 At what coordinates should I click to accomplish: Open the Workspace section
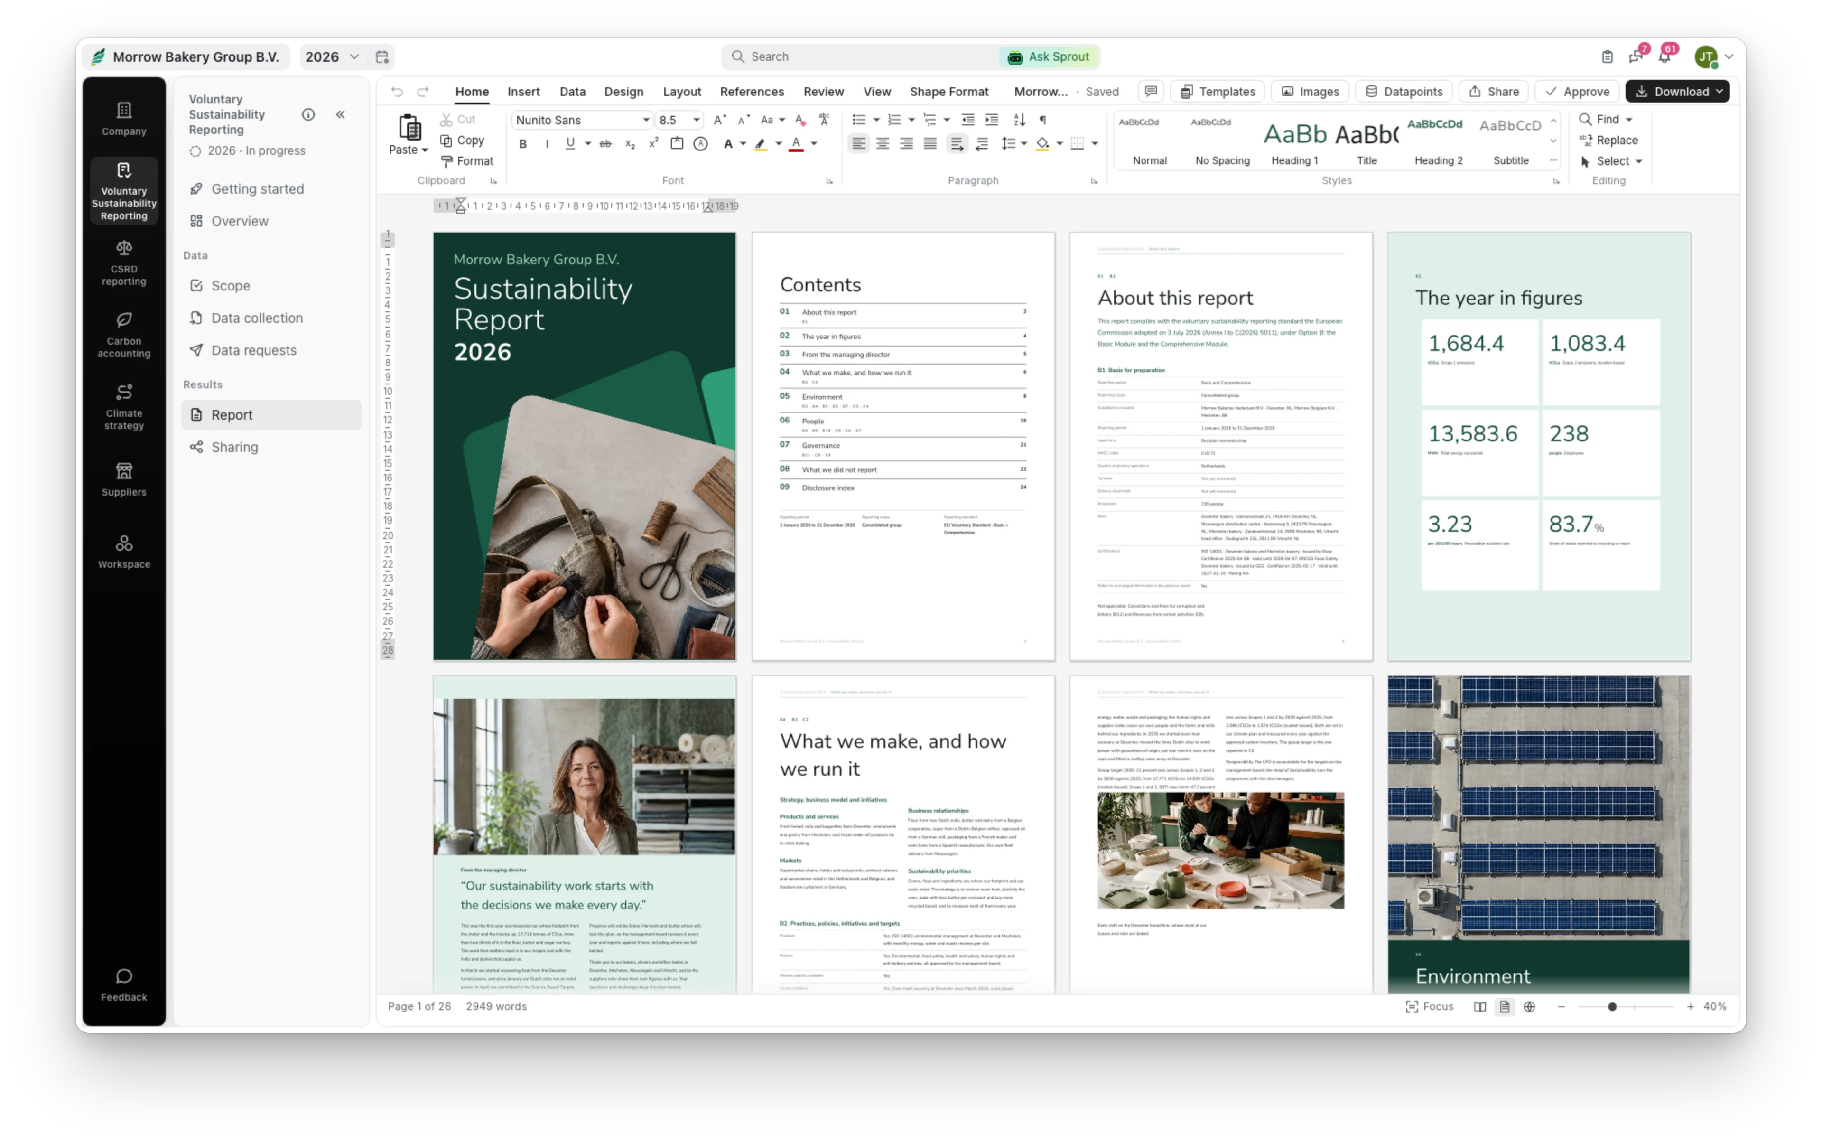[124, 552]
